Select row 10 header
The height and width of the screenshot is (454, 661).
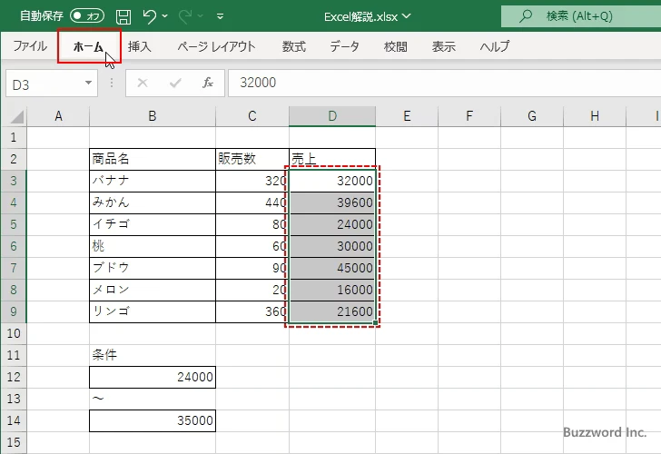[x=14, y=333]
